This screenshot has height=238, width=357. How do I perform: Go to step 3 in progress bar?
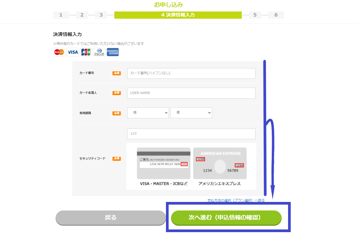pyautogui.click(x=101, y=15)
